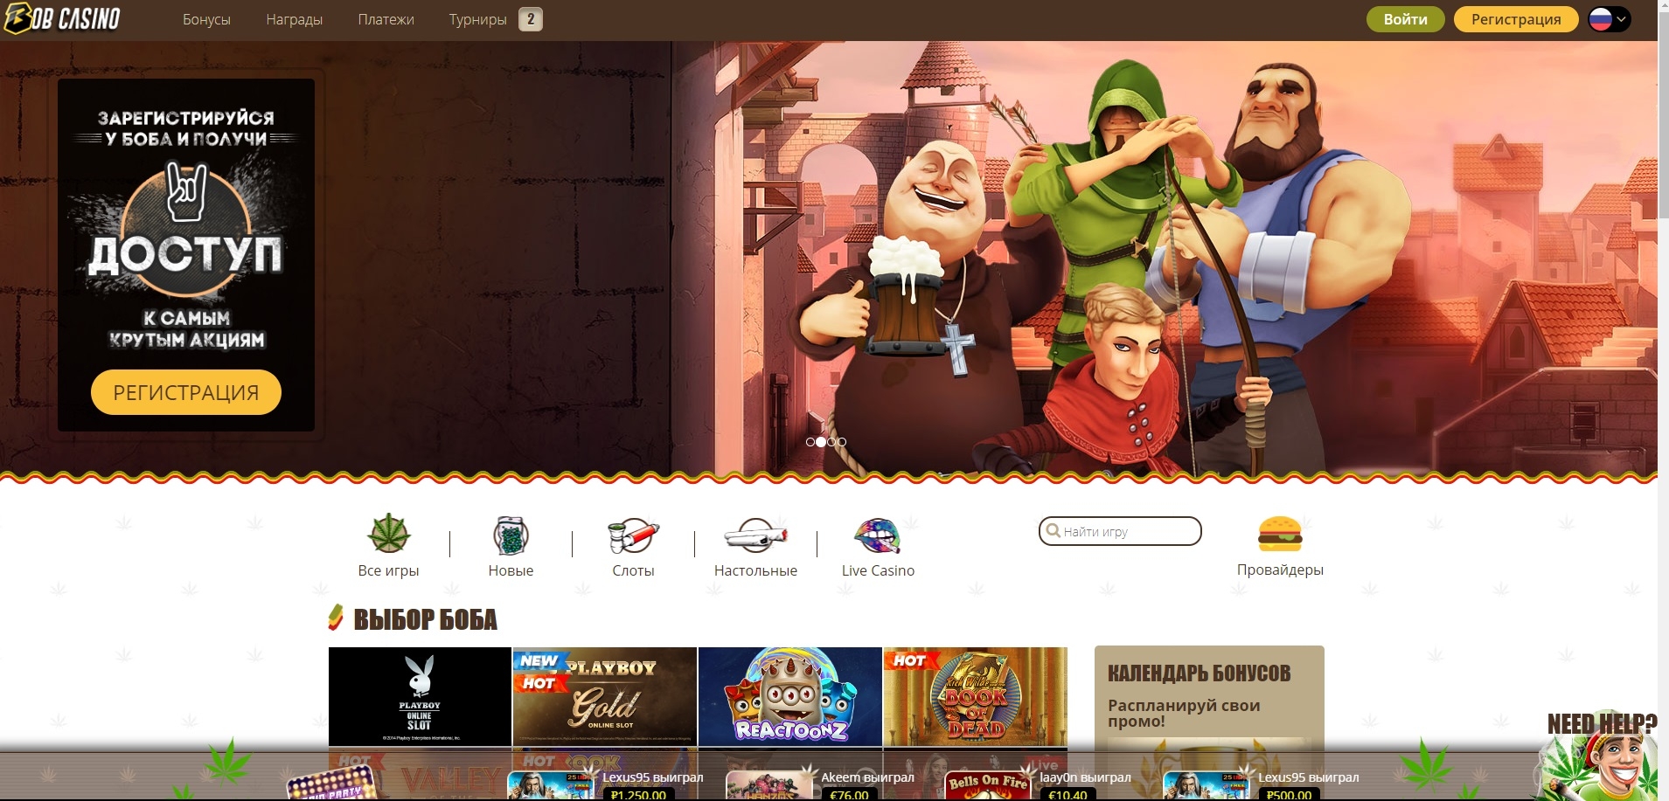Open the Провайдеры burger icon
1669x801 pixels.
[x=1279, y=534]
